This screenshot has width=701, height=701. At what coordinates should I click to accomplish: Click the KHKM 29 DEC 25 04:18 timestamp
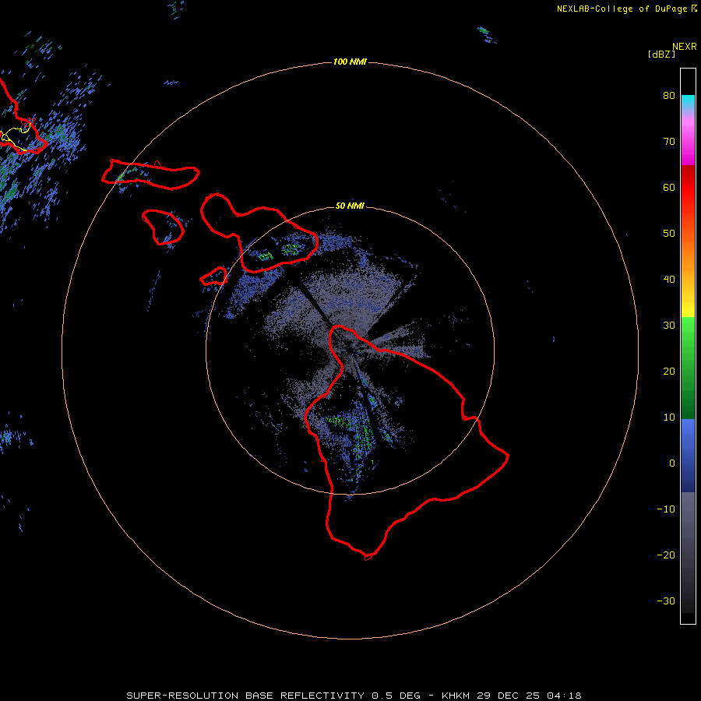pos(512,696)
